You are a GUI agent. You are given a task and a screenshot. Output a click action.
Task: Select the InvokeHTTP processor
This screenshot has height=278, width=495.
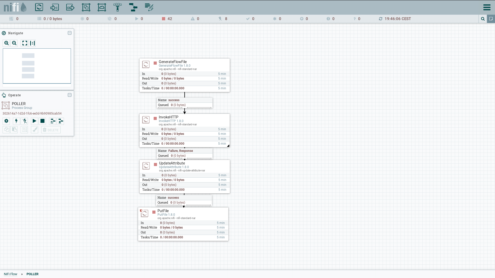185,131
